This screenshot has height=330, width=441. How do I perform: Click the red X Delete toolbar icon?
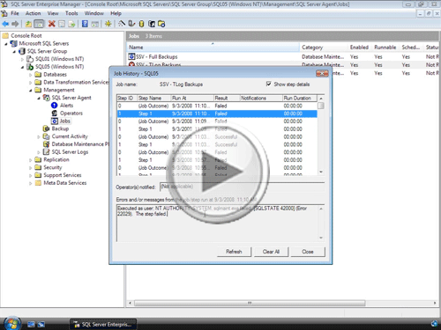click(52, 24)
